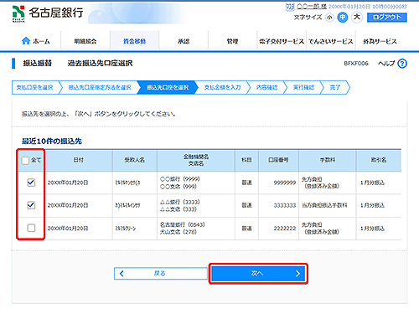This screenshot has height=319, width=419.
Task: Open help via the question mark icon
Action: 402,64
